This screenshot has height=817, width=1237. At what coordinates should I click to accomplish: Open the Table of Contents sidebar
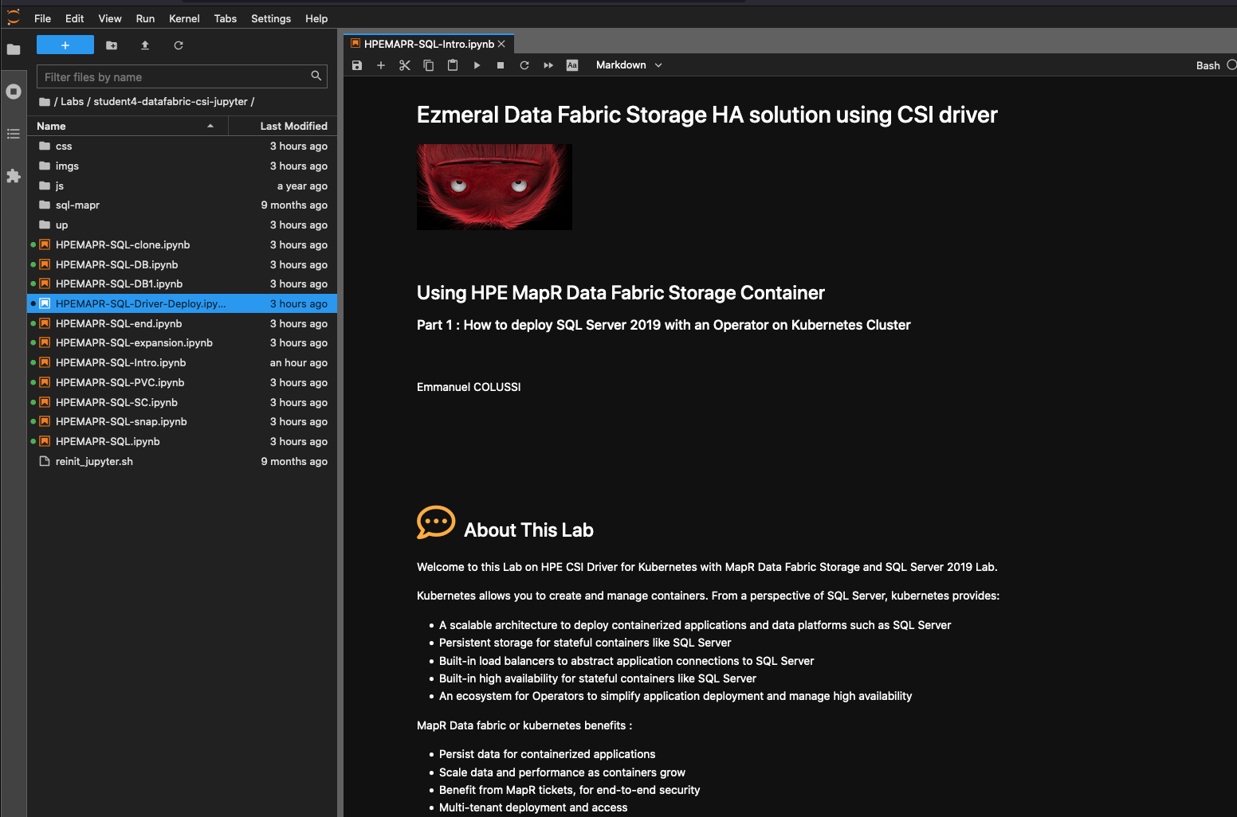coord(14,134)
